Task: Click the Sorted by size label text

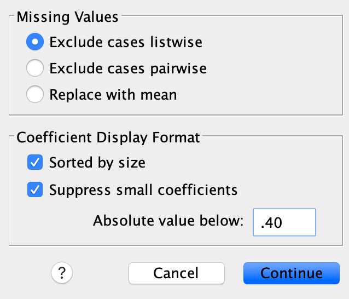Action: coord(97,163)
